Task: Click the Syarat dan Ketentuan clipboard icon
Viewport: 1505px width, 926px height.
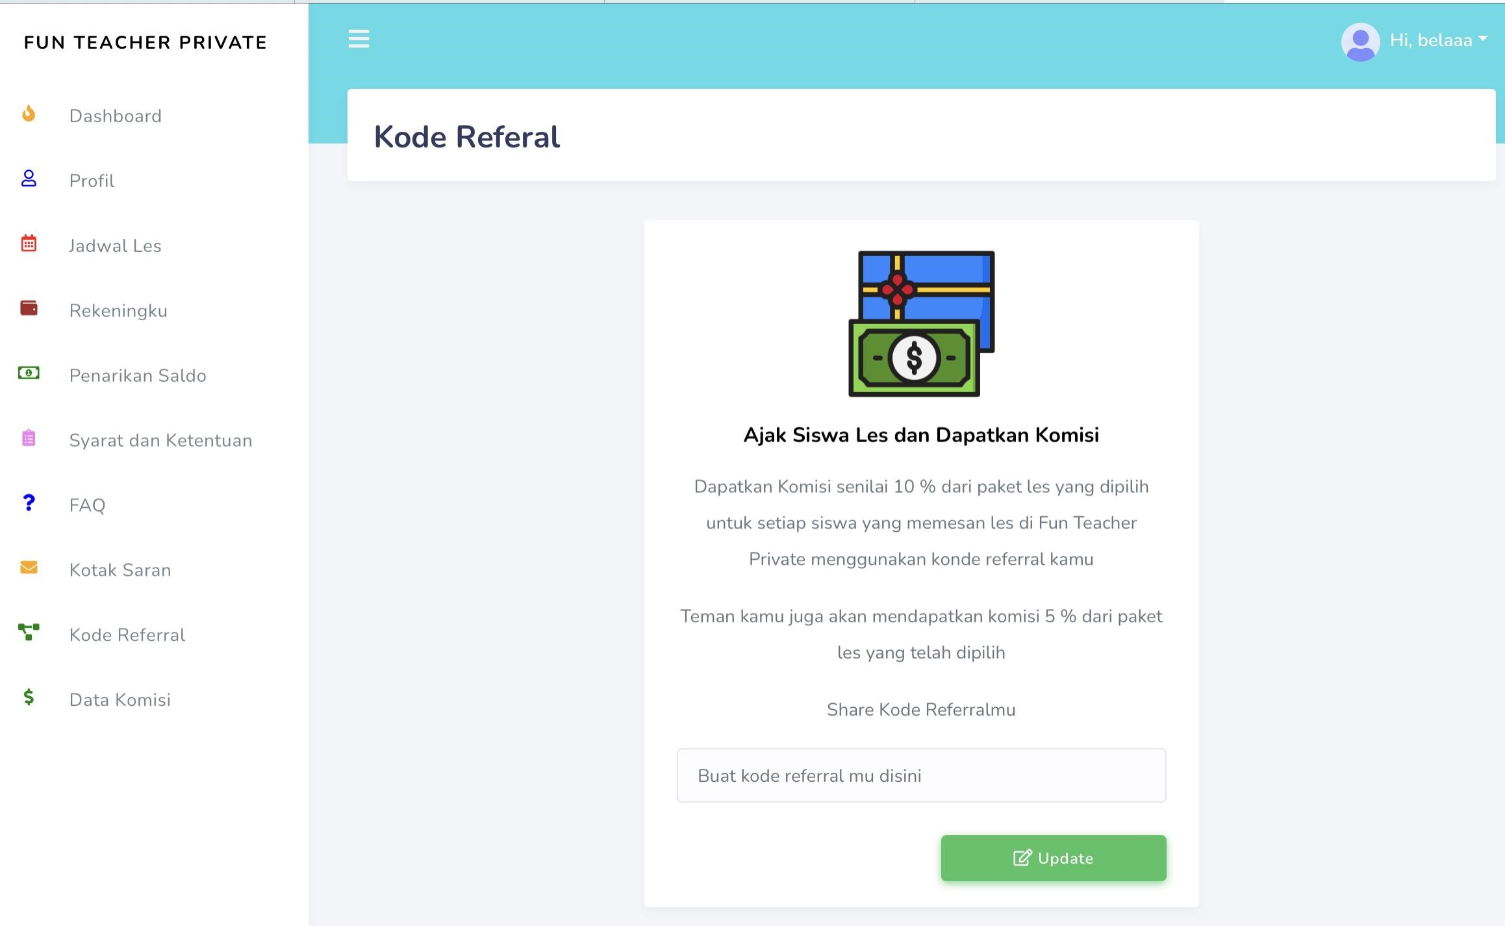Action: (29, 438)
